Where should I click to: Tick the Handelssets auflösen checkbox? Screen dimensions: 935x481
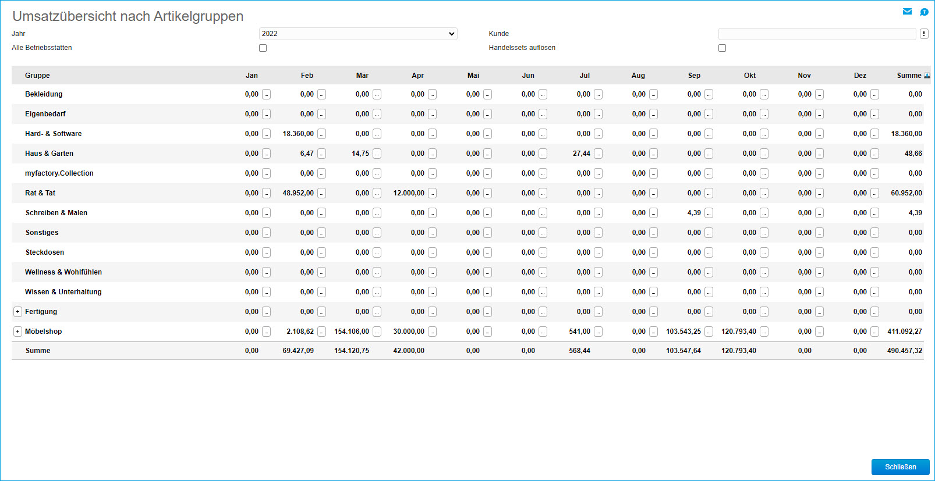pos(722,48)
